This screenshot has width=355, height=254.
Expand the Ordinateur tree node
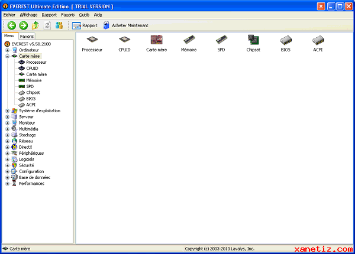click(7, 50)
